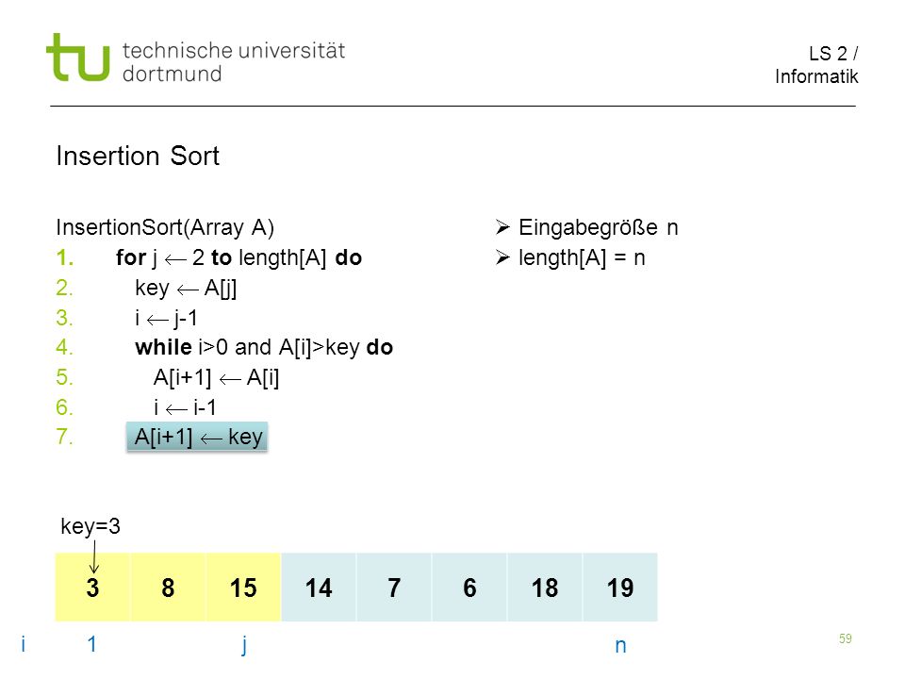Click the Insertion Sort slide title
The image size is (905, 679).
(138, 156)
